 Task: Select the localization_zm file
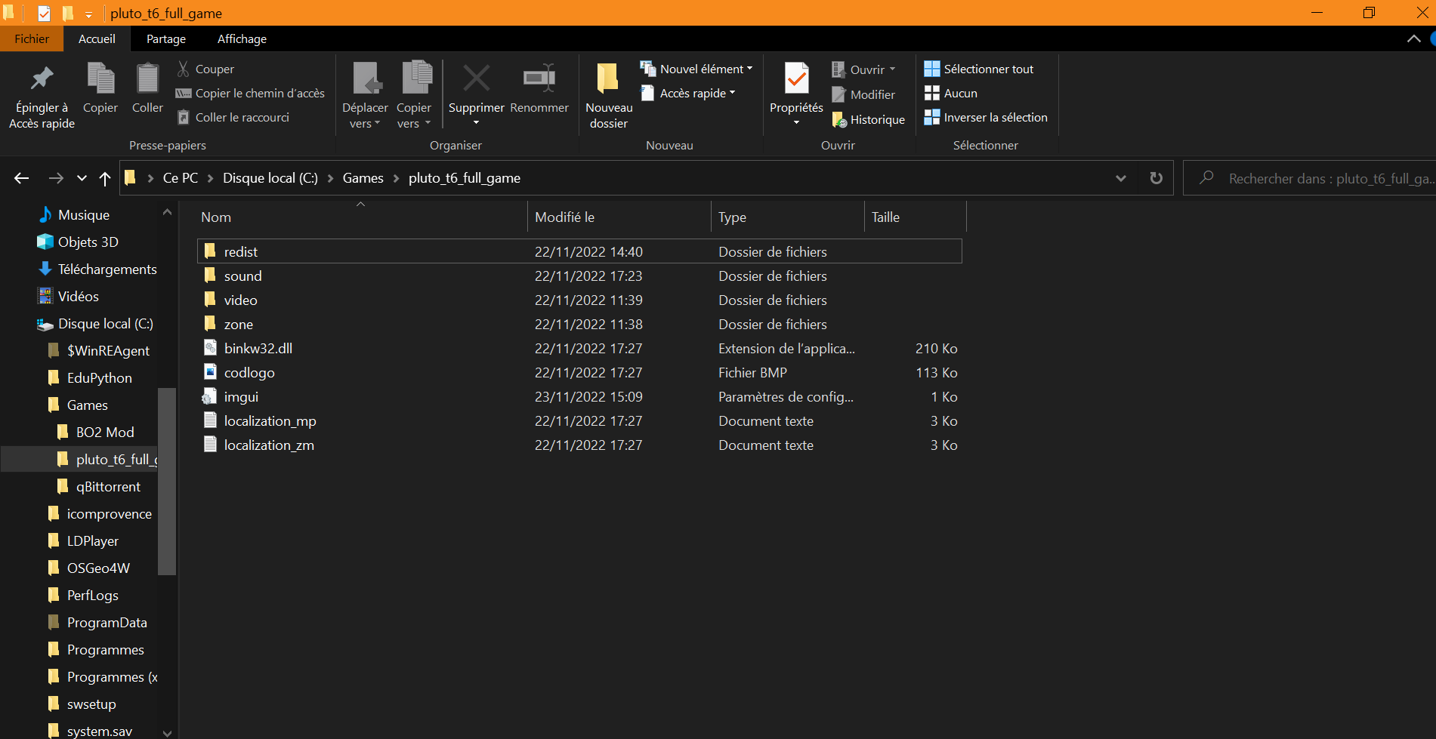(x=579, y=445)
